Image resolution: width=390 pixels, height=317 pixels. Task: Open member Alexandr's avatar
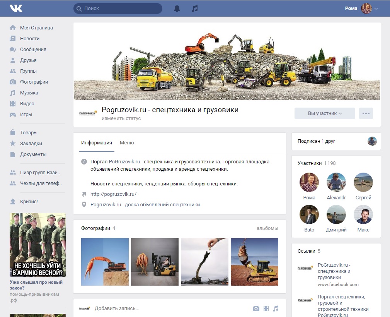click(x=336, y=182)
